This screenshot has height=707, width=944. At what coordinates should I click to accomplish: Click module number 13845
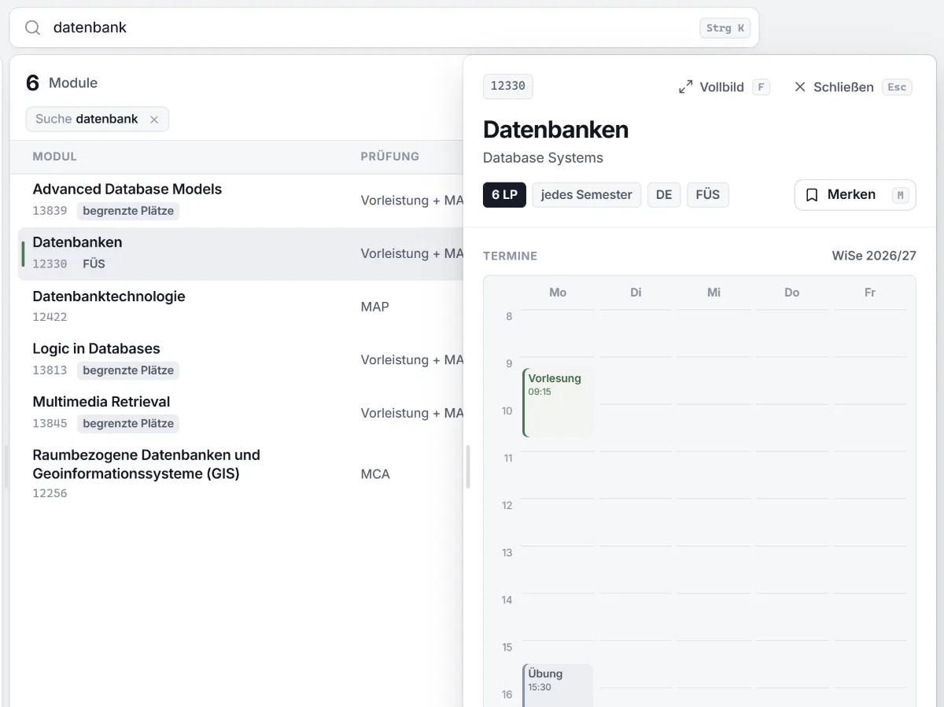(50, 423)
